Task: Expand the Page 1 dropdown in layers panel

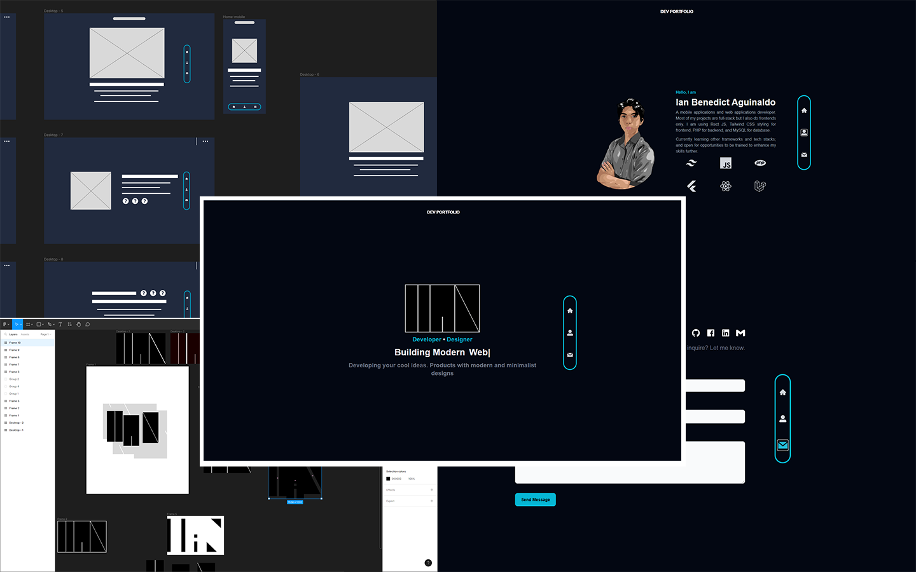Action: (45, 334)
